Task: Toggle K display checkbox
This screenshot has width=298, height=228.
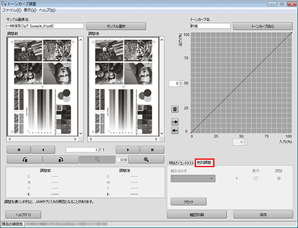Action: click(x=256, y=178)
